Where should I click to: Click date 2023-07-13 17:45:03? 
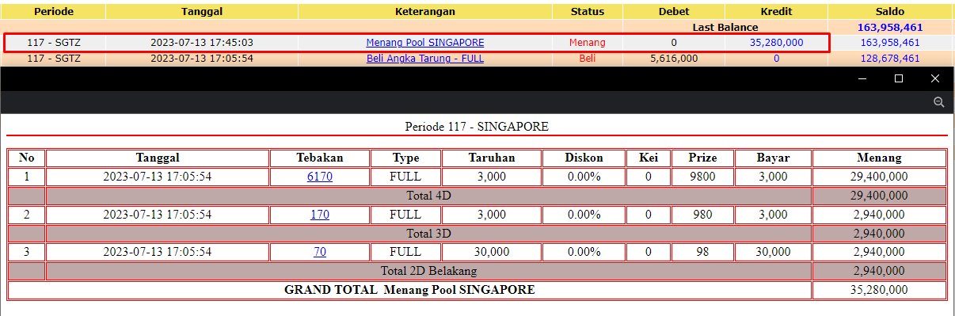pos(202,43)
